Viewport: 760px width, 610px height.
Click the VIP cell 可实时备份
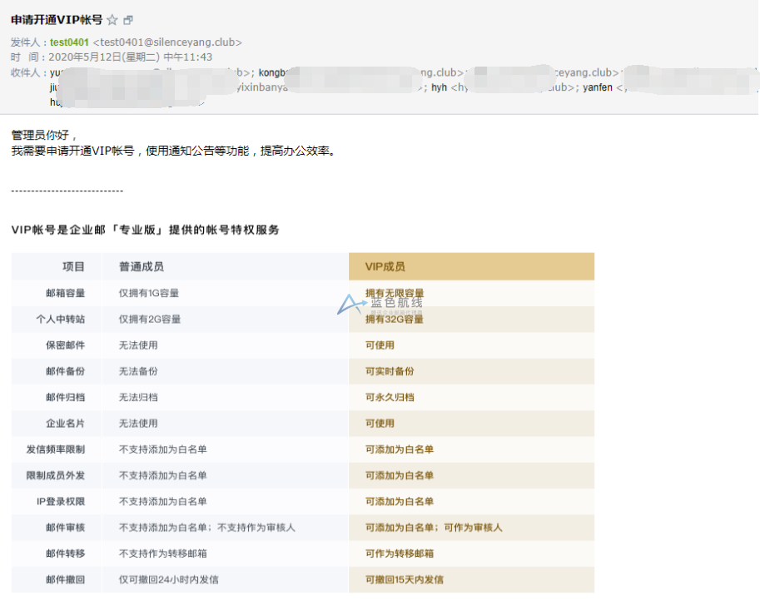(x=390, y=372)
